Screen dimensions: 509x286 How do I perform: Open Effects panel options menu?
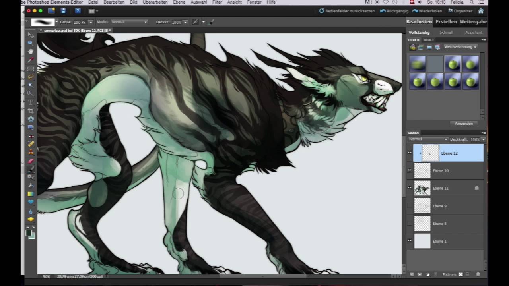tap(484, 40)
